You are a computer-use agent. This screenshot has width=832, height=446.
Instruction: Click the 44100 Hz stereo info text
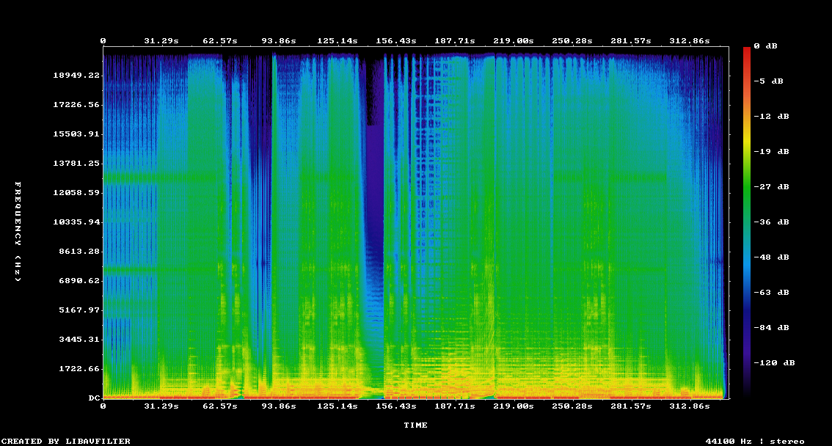[x=754, y=441]
